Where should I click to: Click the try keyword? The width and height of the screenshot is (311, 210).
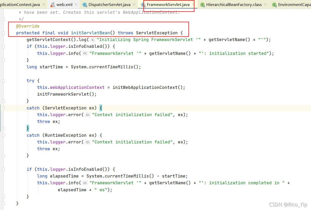pos(30,81)
